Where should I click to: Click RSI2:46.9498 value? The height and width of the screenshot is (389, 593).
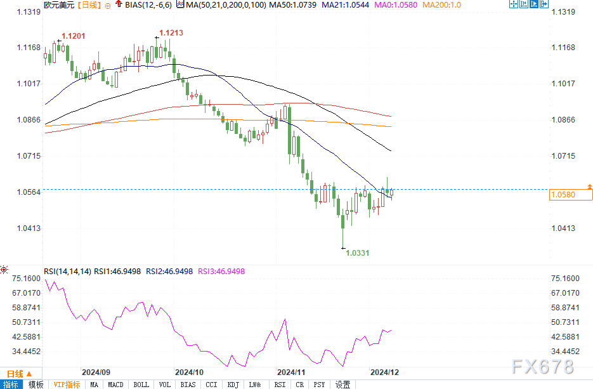[169, 272]
